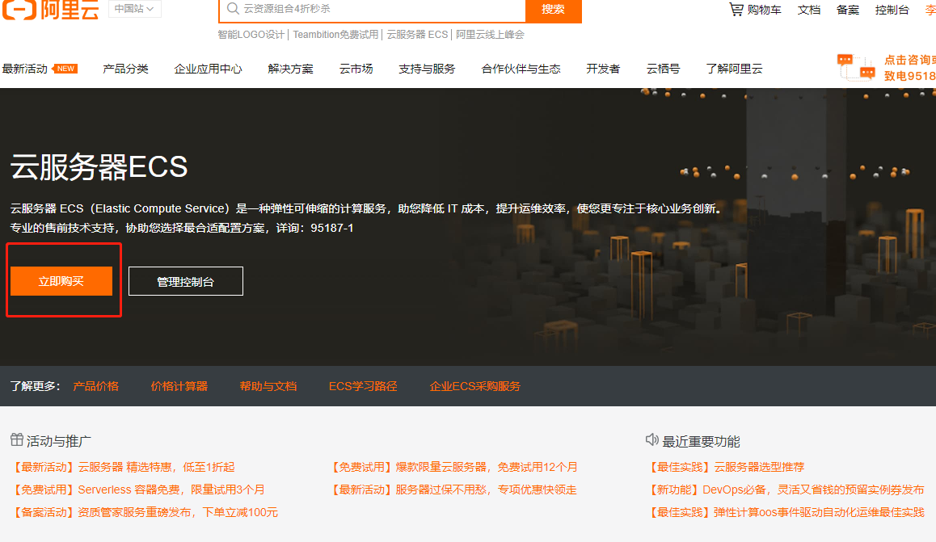936x542 pixels.
Task: Select 开发者 in the navigation bar
Action: coord(601,69)
